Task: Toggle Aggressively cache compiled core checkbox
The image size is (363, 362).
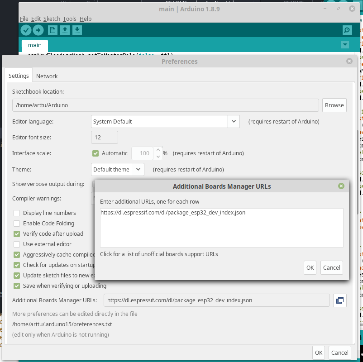Action: (17, 255)
